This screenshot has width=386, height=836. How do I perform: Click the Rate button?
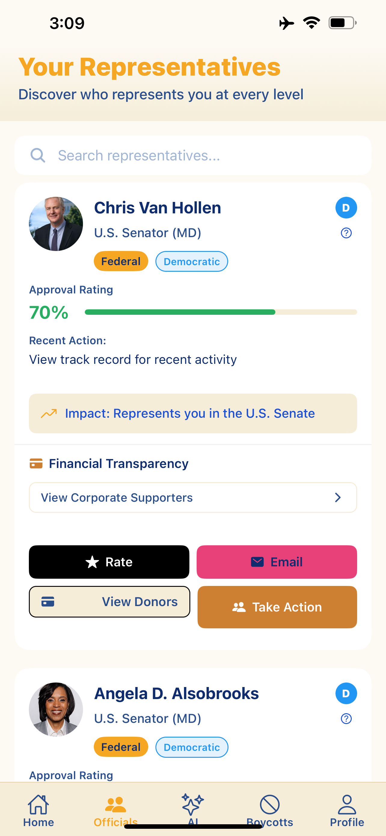[109, 562]
